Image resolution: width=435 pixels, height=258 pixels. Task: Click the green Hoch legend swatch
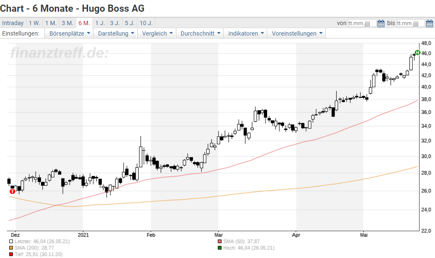click(x=220, y=248)
